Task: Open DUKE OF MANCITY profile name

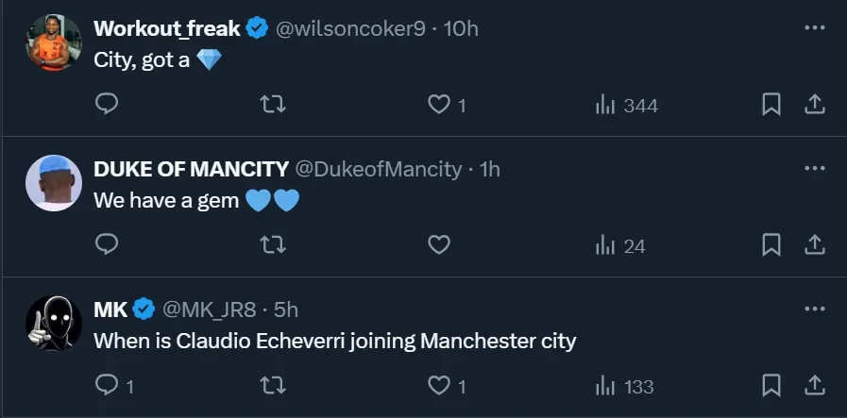Action: pos(192,170)
